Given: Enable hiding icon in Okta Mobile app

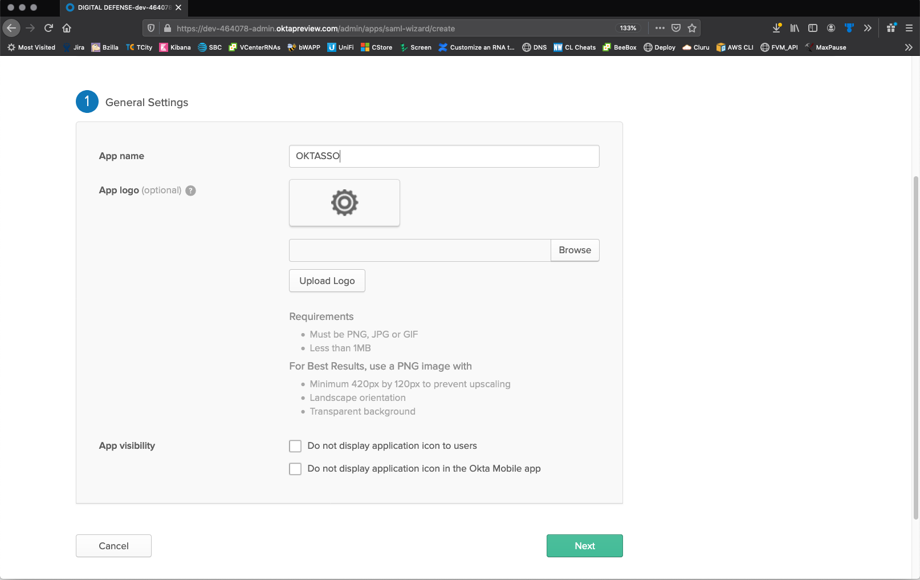Looking at the screenshot, I should click(x=295, y=469).
